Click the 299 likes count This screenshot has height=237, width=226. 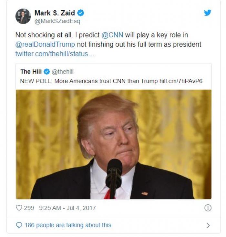(x=29, y=208)
